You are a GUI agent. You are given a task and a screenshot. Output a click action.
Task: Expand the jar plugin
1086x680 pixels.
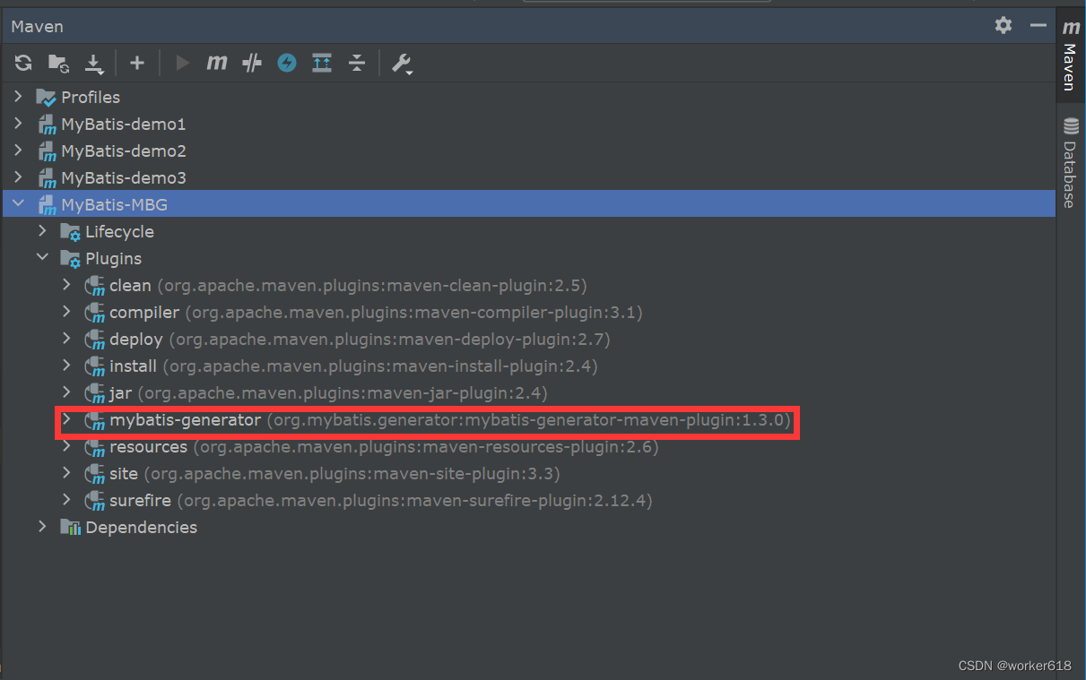pos(66,392)
